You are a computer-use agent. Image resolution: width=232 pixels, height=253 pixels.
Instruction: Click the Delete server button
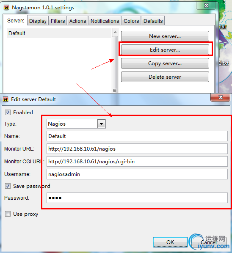[165, 77]
